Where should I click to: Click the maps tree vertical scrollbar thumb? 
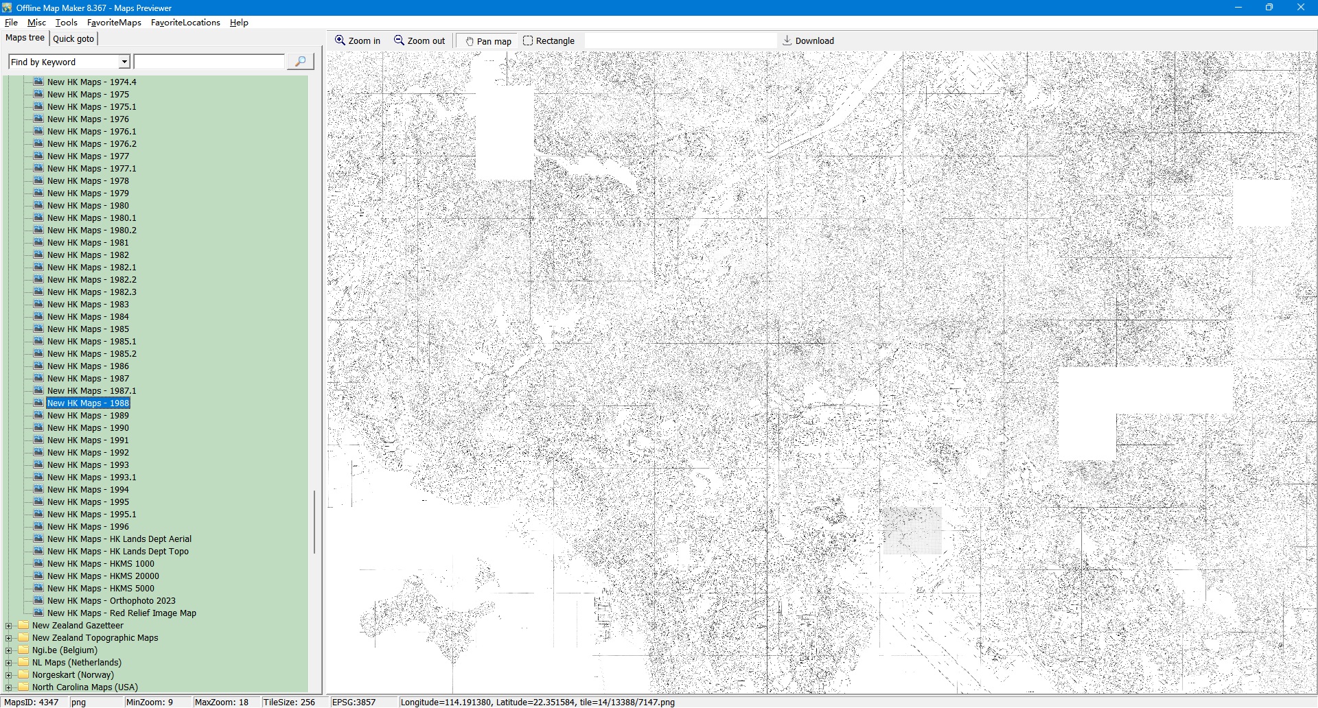(x=314, y=521)
